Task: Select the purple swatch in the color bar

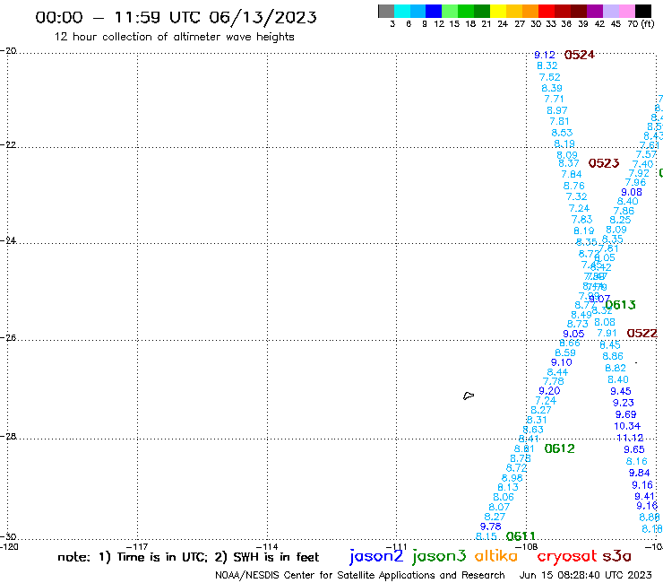Action: (x=594, y=11)
